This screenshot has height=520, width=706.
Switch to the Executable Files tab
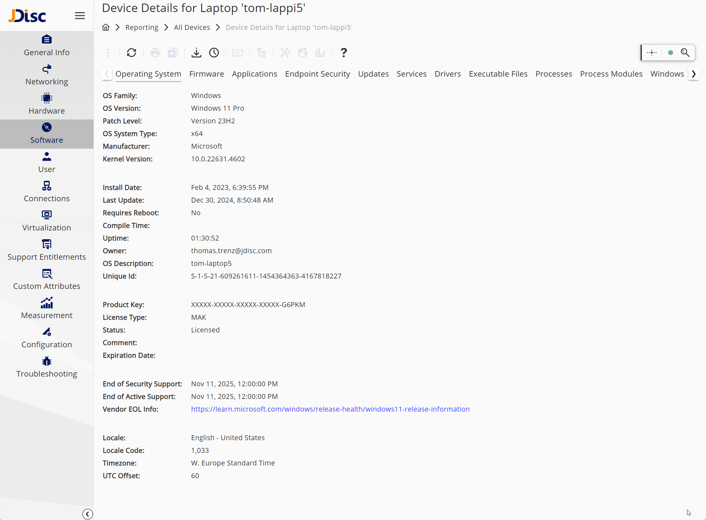pos(498,74)
